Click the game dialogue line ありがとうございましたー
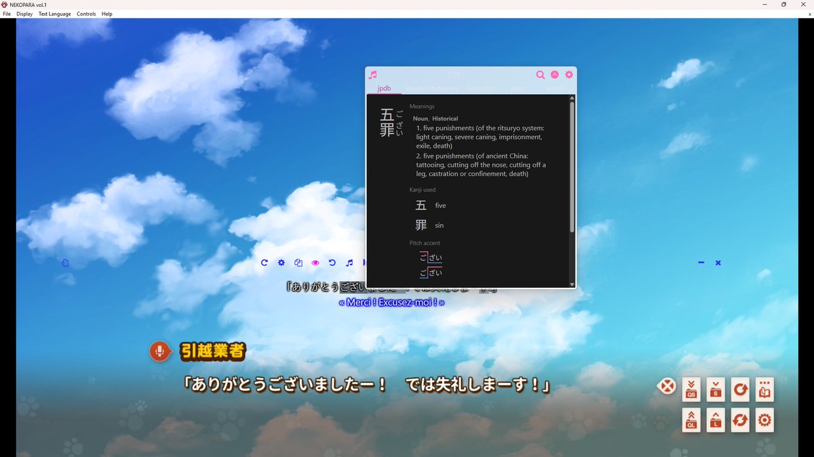814x457 pixels. click(x=286, y=385)
